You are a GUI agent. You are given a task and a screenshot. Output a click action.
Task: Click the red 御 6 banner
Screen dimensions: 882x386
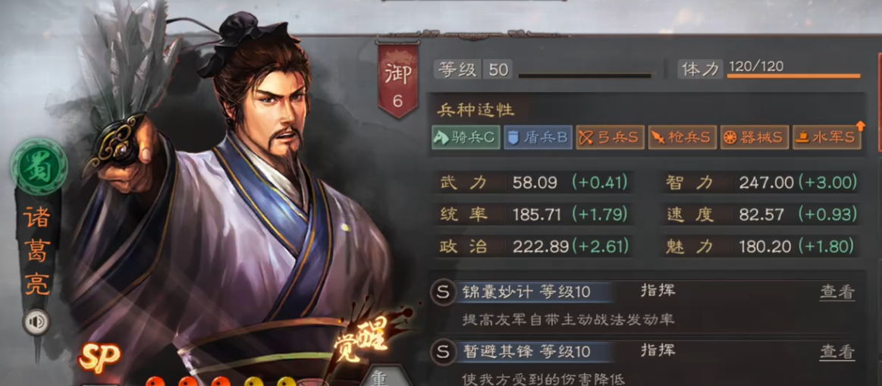pyautogui.click(x=397, y=81)
